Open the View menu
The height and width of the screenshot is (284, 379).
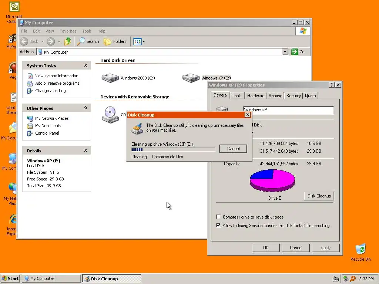point(50,31)
